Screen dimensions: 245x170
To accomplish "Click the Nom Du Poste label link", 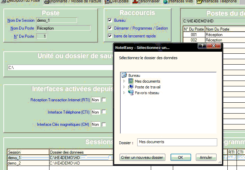I will pyautogui.click(x=22, y=28).
